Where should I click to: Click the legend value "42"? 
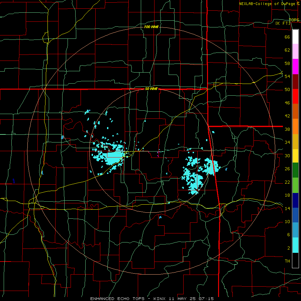pos(287,116)
